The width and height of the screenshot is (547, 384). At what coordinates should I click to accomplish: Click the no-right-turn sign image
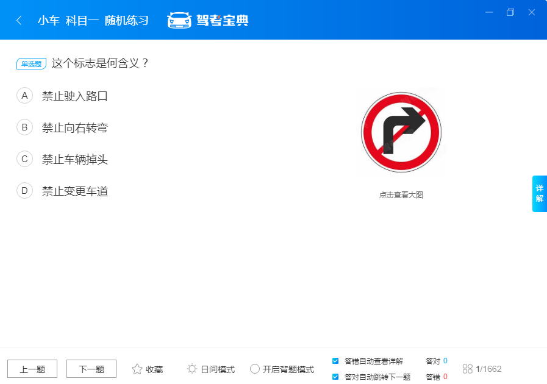pos(401,132)
